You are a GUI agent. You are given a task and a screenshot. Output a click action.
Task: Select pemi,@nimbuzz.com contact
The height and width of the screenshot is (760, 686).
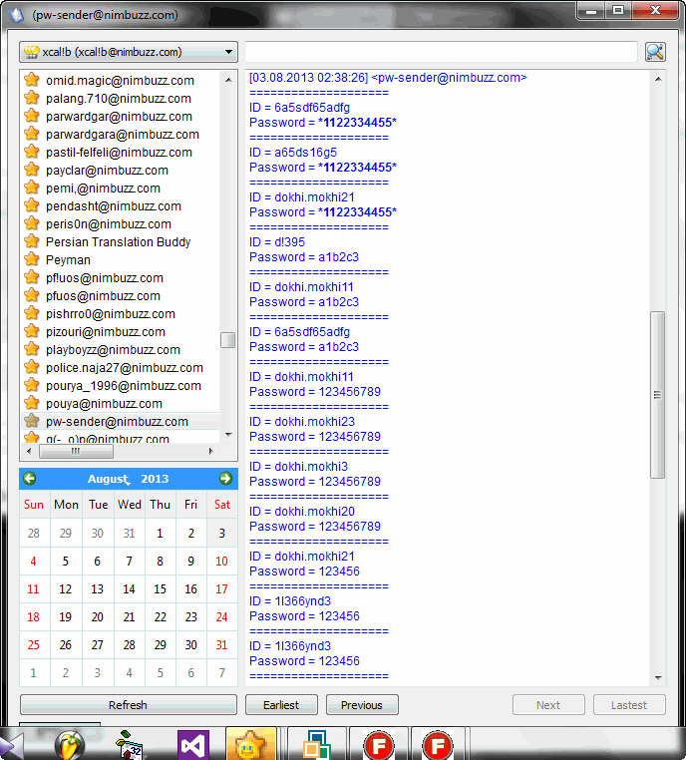(x=103, y=189)
